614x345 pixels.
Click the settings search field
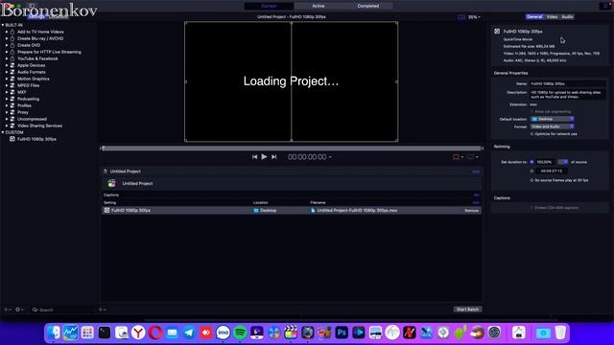(62, 310)
